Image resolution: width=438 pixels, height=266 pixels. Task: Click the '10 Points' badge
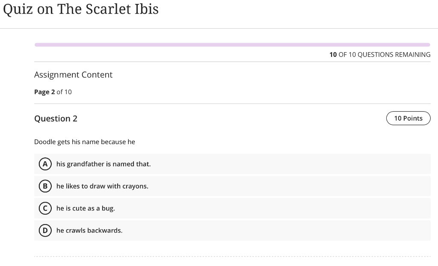pyautogui.click(x=408, y=118)
